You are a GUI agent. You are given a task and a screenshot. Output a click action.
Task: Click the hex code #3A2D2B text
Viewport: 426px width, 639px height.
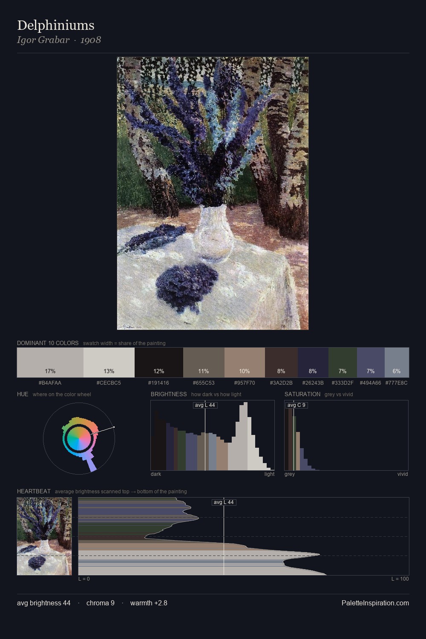[x=281, y=383]
